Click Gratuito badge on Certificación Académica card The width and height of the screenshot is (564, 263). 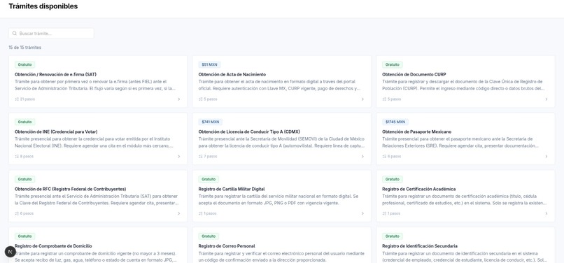(393, 179)
